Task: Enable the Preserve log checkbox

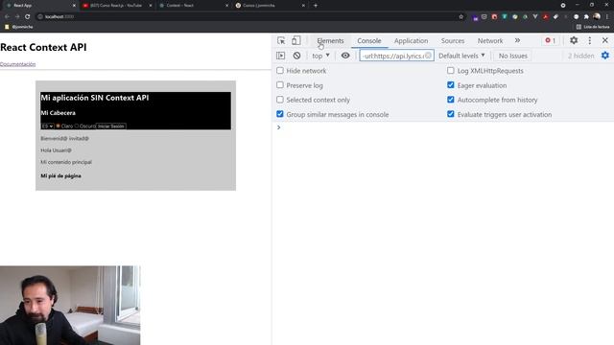Action: (280, 85)
